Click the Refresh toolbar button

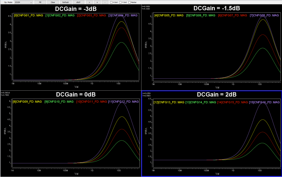[65, 2]
